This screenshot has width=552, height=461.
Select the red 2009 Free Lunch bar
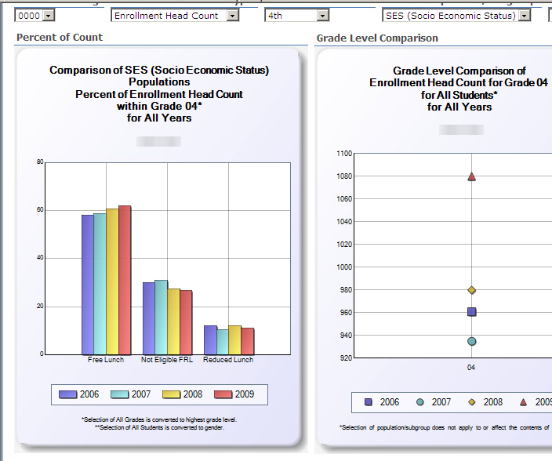point(125,280)
